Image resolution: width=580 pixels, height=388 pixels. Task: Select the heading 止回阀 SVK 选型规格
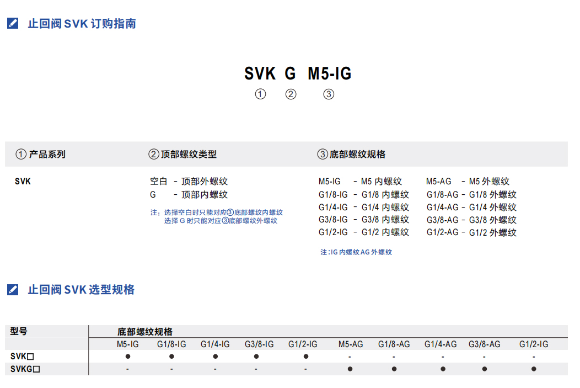[x=81, y=290]
